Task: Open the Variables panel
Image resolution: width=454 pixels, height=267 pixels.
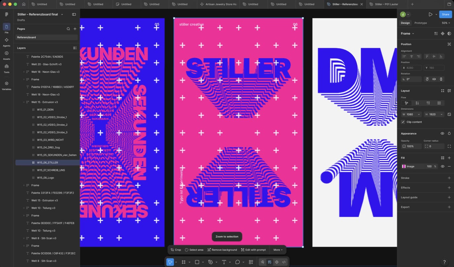Action: [7, 85]
